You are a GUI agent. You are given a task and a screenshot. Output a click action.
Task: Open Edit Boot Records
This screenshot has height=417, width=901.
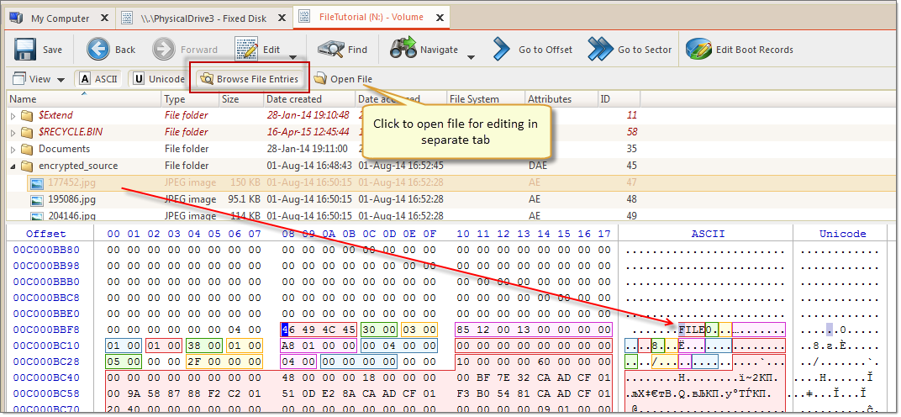698,50
